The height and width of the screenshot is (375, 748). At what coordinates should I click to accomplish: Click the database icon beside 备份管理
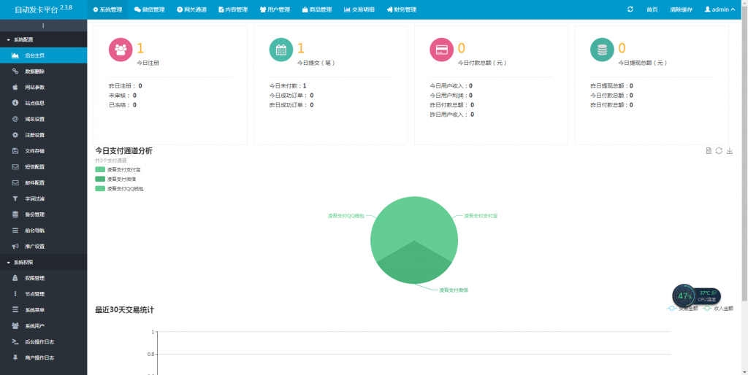(x=15, y=214)
